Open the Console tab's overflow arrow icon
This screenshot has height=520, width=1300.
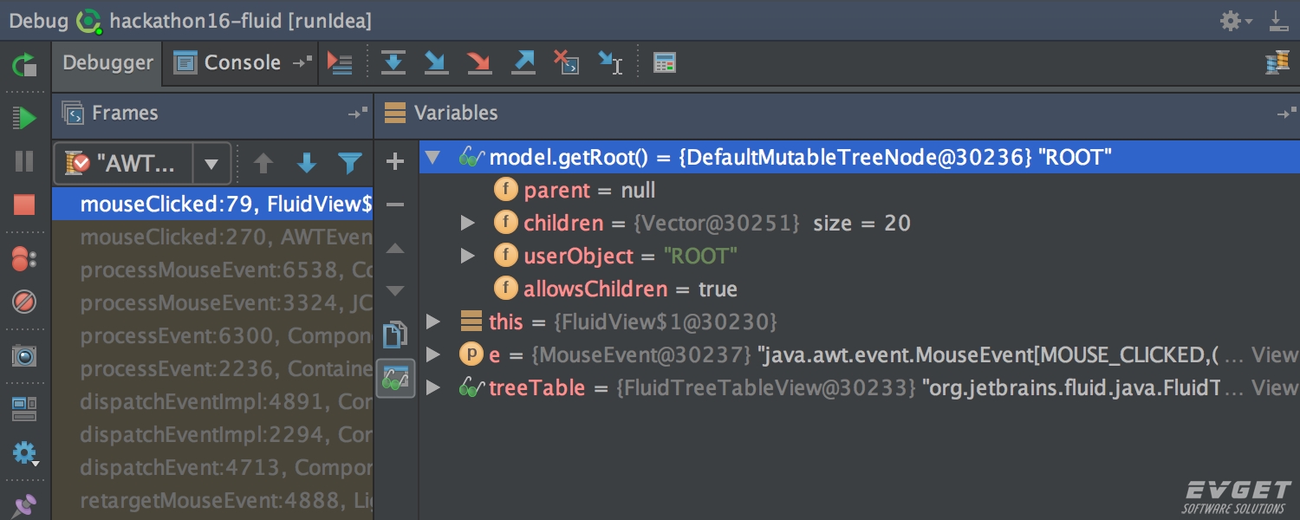pos(302,62)
